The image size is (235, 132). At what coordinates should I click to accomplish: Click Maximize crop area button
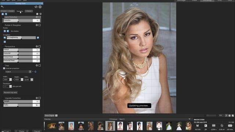click(x=10, y=92)
